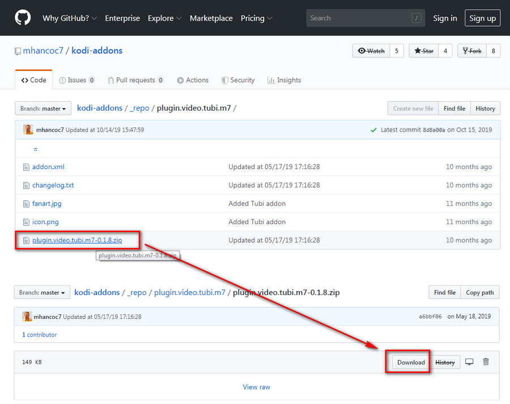This screenshot has width=510, height=404.
Task: Open the mhancoc7 owner profile link
Action: pos(43,51)
